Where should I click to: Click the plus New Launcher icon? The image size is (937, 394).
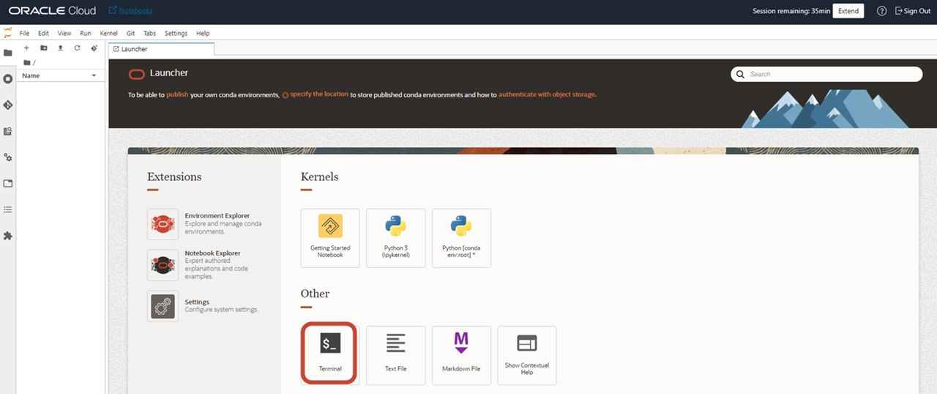click(26, 48)
